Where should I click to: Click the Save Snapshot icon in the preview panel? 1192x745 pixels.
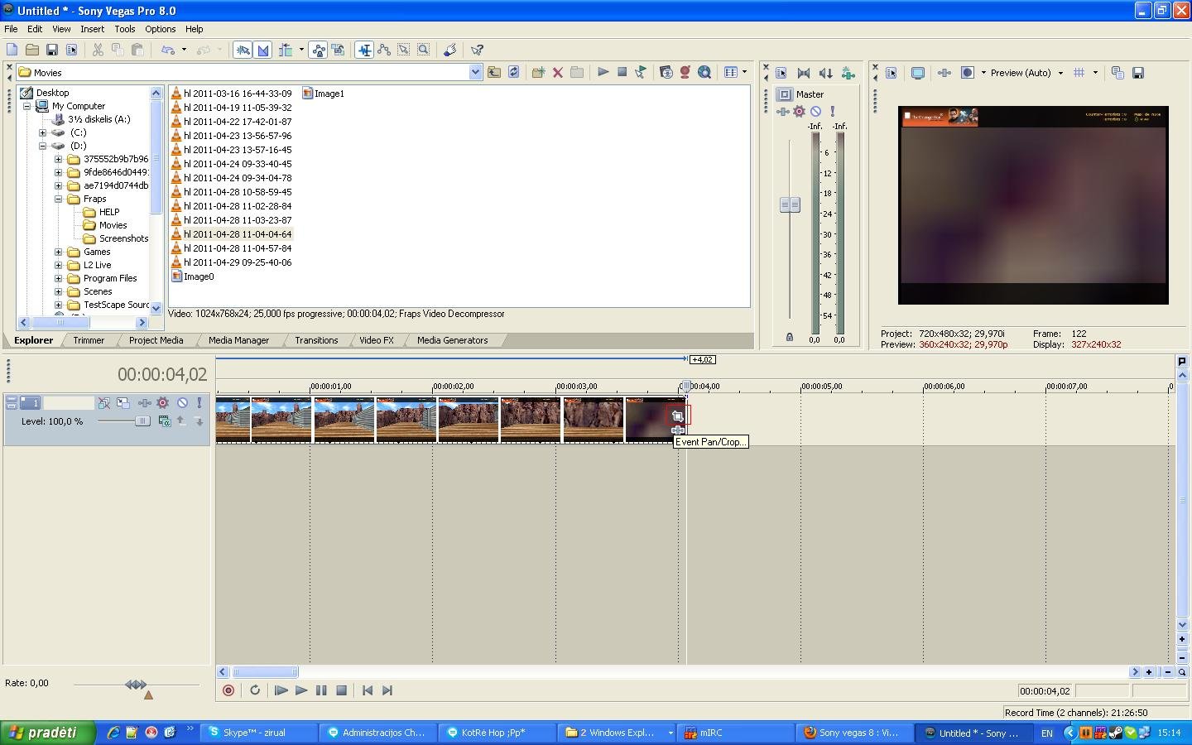pos(1137,73)
